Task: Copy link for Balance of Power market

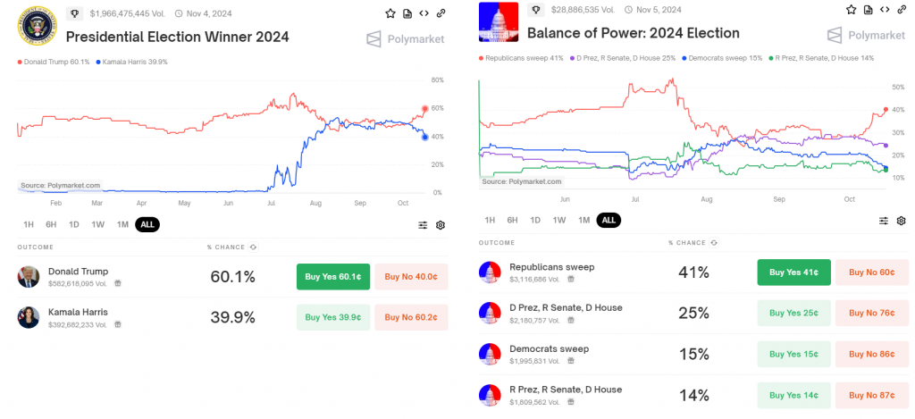Action: click(x=899, y=9)
